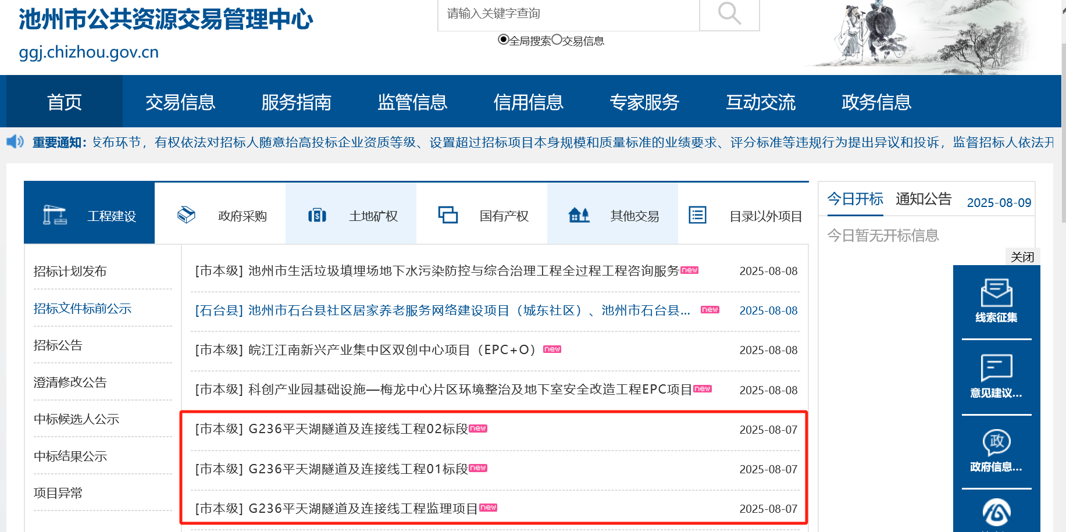Select the 全局搜索 radio button

(504, 40)
